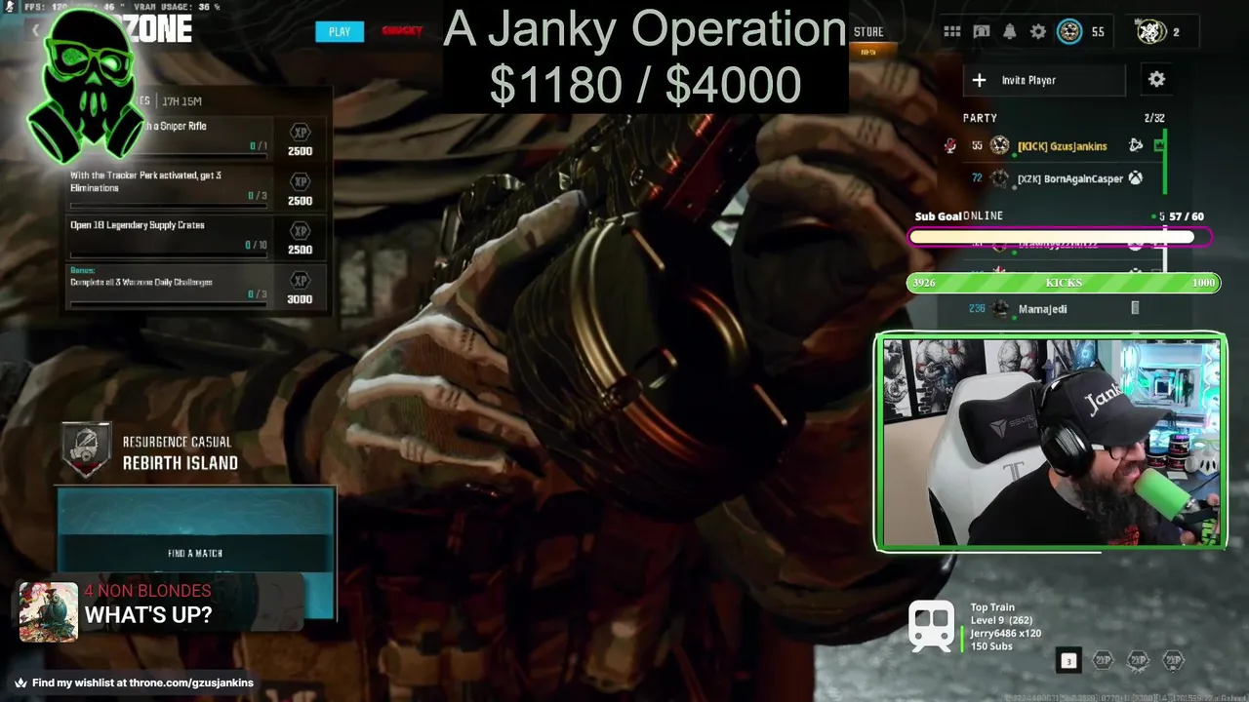Select party member GzusJankins

1062,146
